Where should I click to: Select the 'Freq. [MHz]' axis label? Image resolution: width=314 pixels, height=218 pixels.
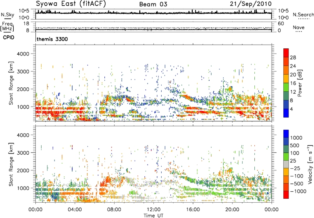pos(7,26)
